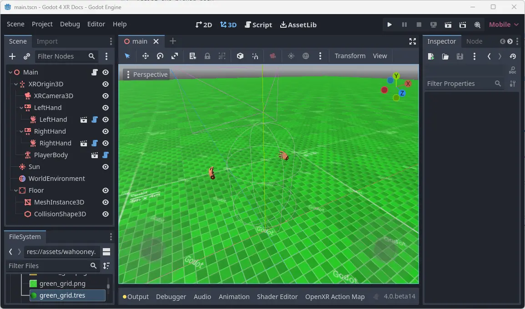Open the Shader Editor panel
Viewport: 525px width, 309px height.
click(x=277, y=296)
